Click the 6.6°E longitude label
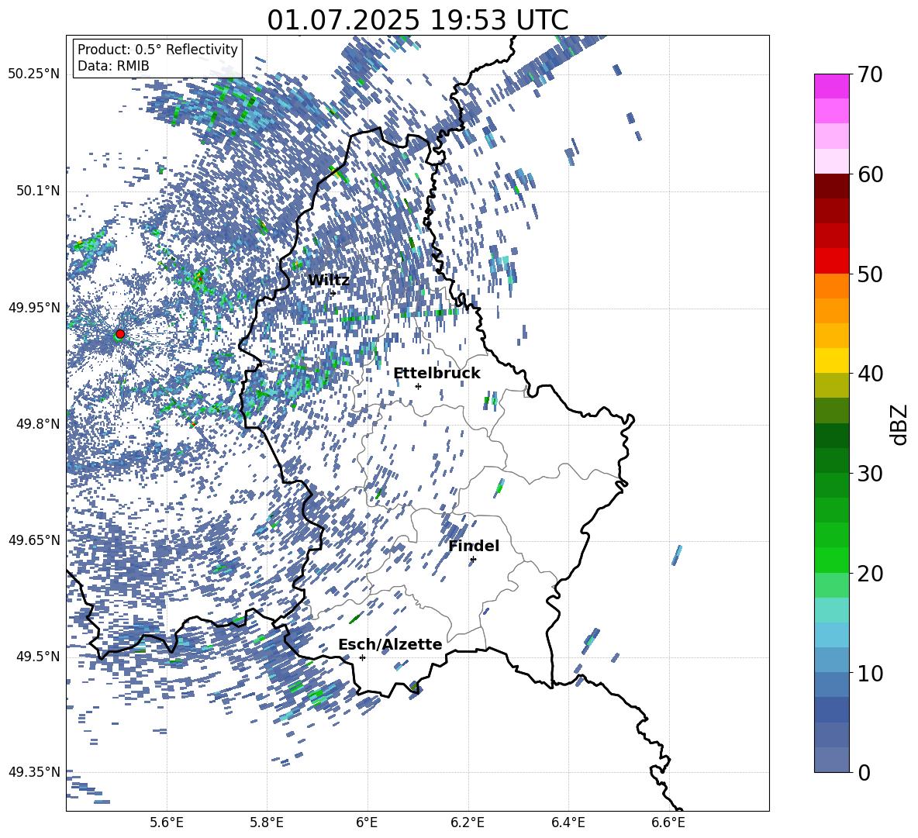The width and height of the screenshot is (918, 838). [x=668, y=823]
